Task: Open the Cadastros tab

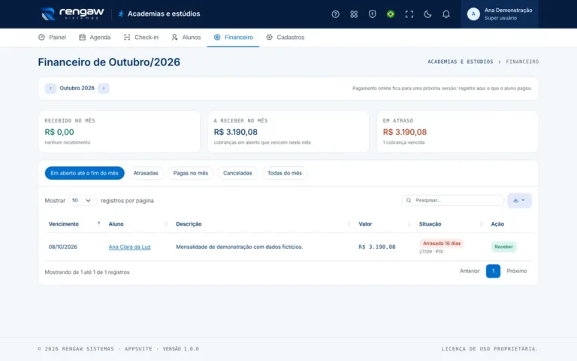Action: (285, 37)
